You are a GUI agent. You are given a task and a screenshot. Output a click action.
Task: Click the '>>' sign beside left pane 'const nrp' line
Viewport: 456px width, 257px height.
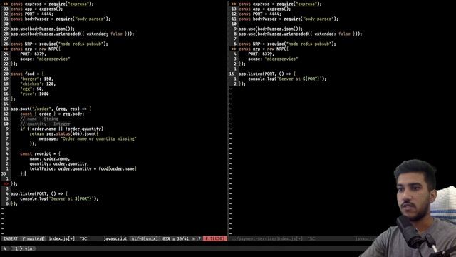pyautogui.click(x=6, y=49)
